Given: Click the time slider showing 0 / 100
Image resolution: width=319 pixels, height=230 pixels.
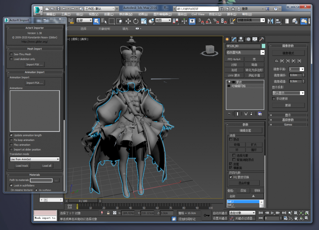Looking at the screenshot, I should (x=83, y=201).
